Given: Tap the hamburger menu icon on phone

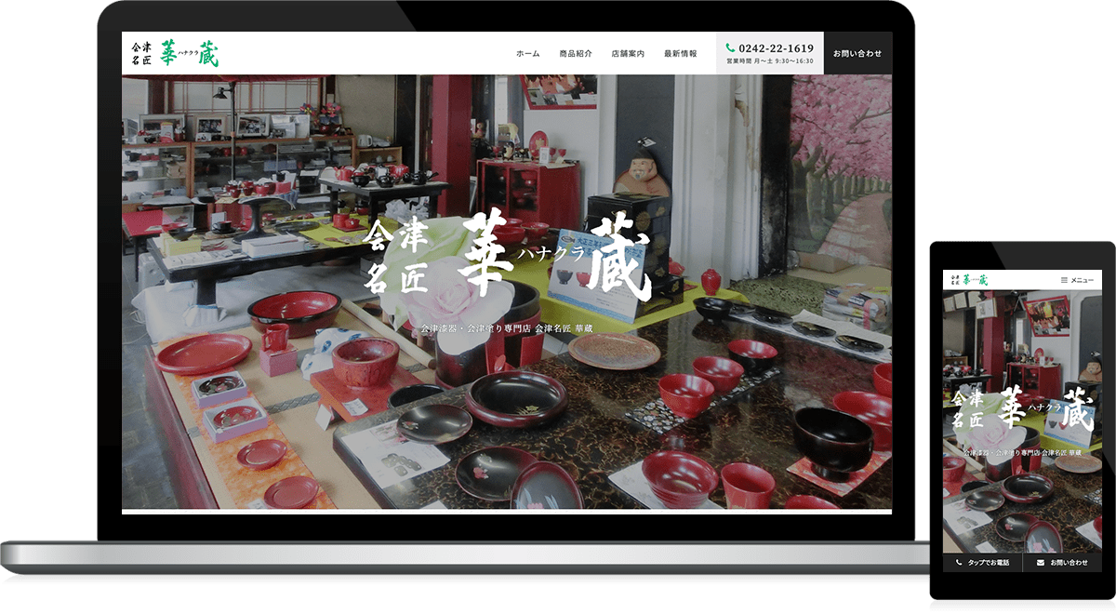Looking at the screenshot, I should [x=1064, y=280].
